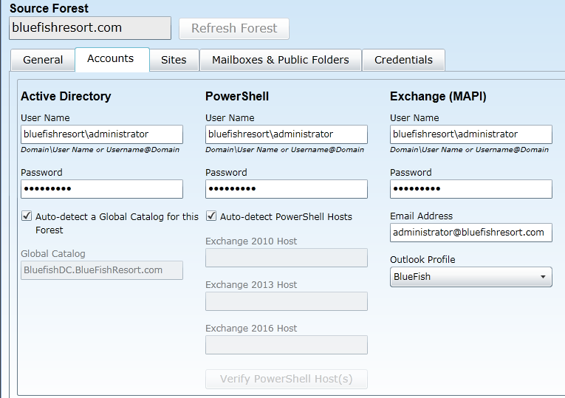Click the Exchange 2010 Host field
The image size is (565, 398).
pyautogui.click(x=286, y=258)
